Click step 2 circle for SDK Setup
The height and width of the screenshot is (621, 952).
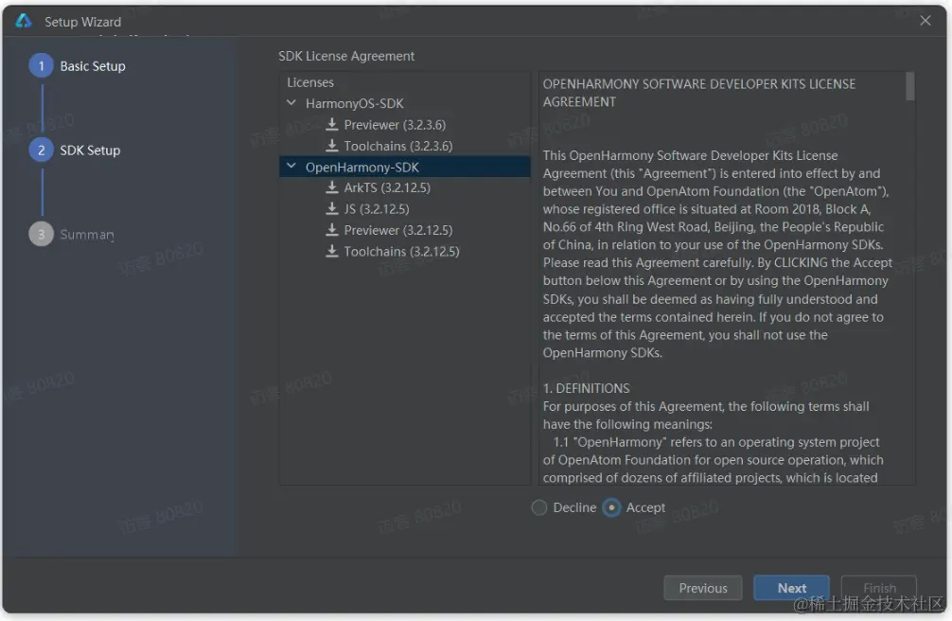pos(42,151)
